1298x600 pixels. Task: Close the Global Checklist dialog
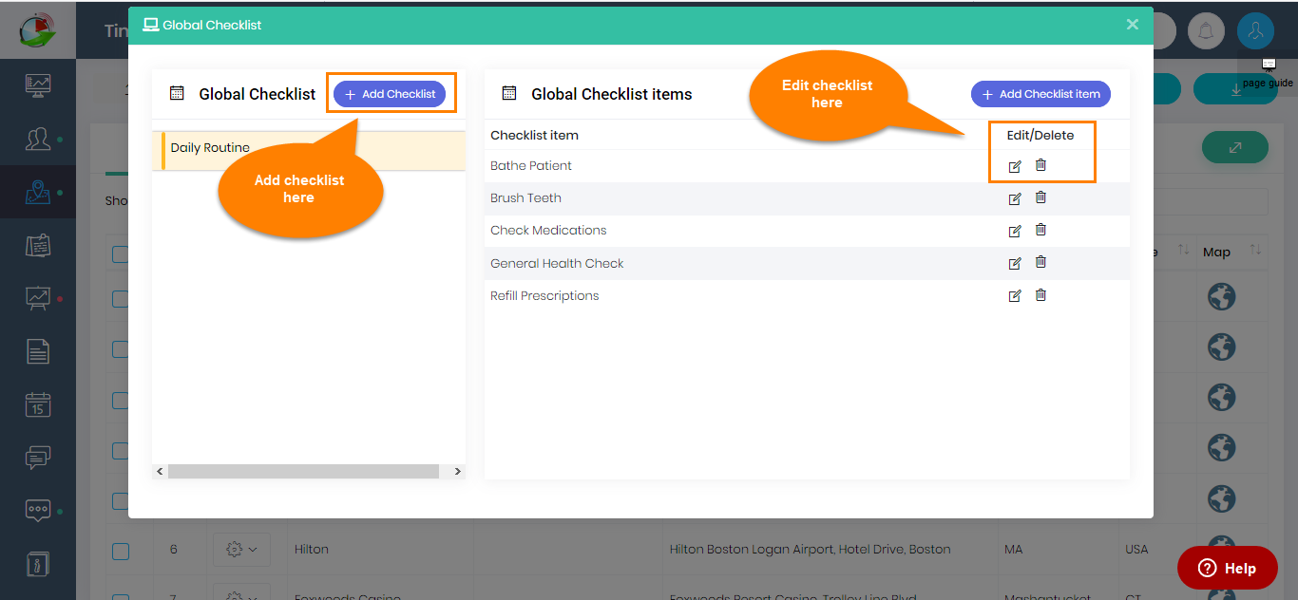tap(1132, 25)
